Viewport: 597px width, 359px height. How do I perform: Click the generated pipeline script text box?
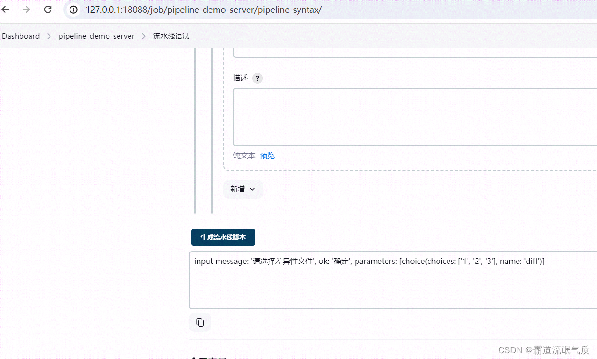tap(393, 280)
